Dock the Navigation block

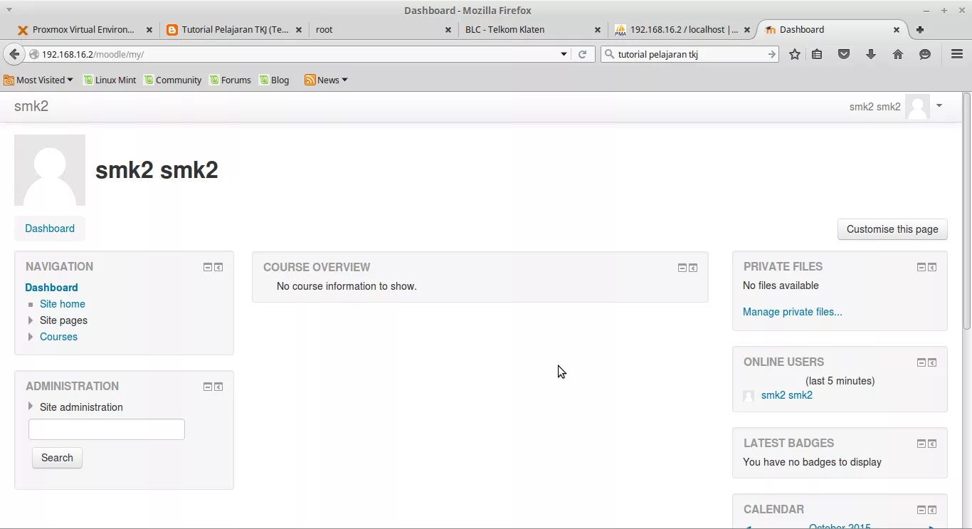pos(218,268)
